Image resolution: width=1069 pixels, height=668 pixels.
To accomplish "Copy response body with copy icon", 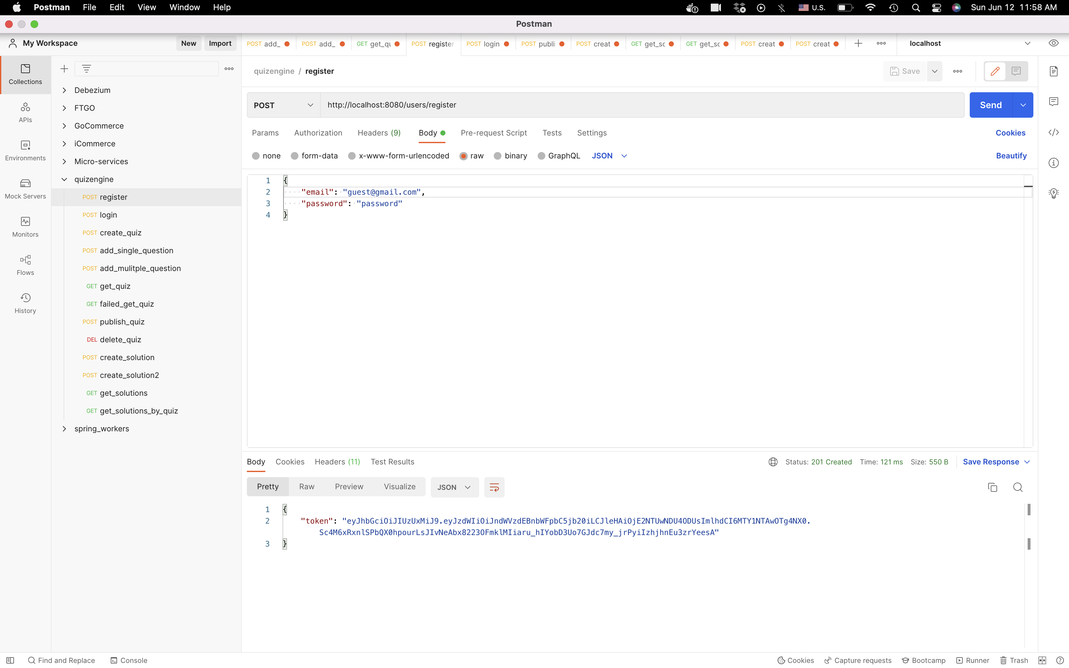I will point(992,487).
